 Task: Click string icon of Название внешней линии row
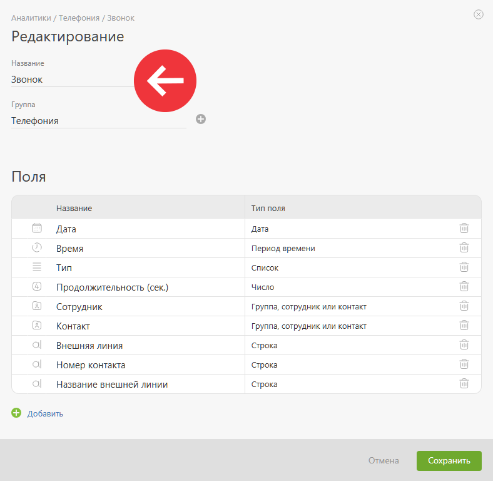point(37,383)
